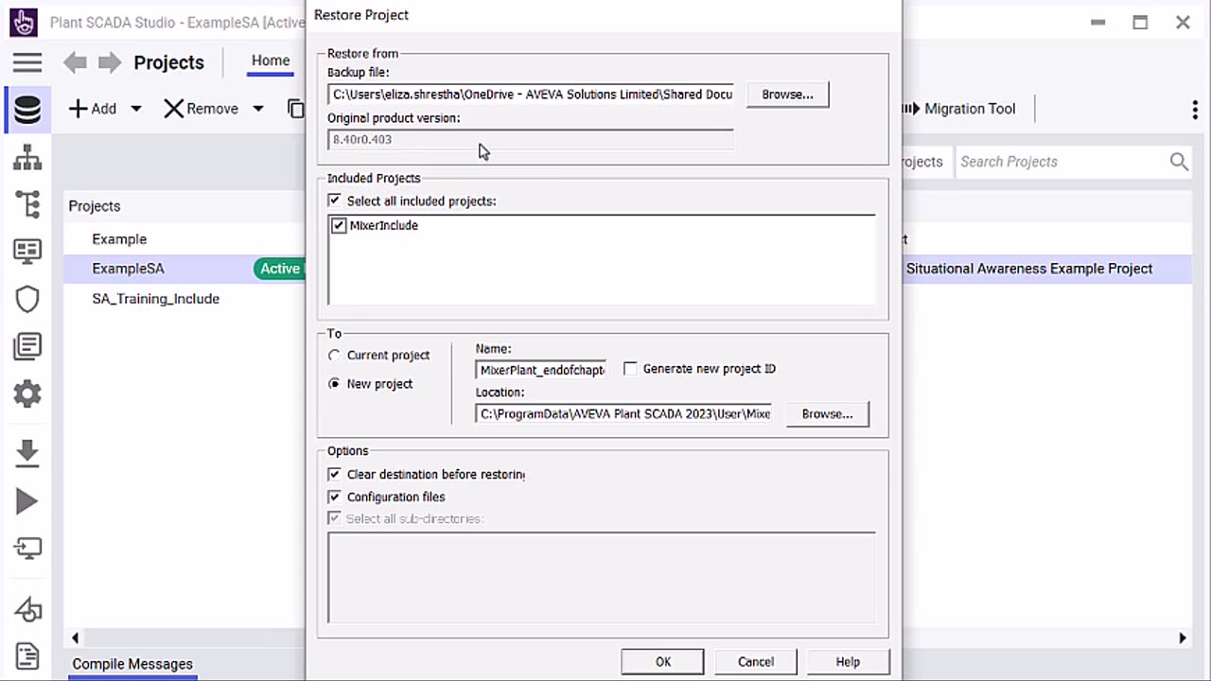The height and width of the screenshot is (681, 1211).
Task: Switch to the Home tab
Action: 271,61
